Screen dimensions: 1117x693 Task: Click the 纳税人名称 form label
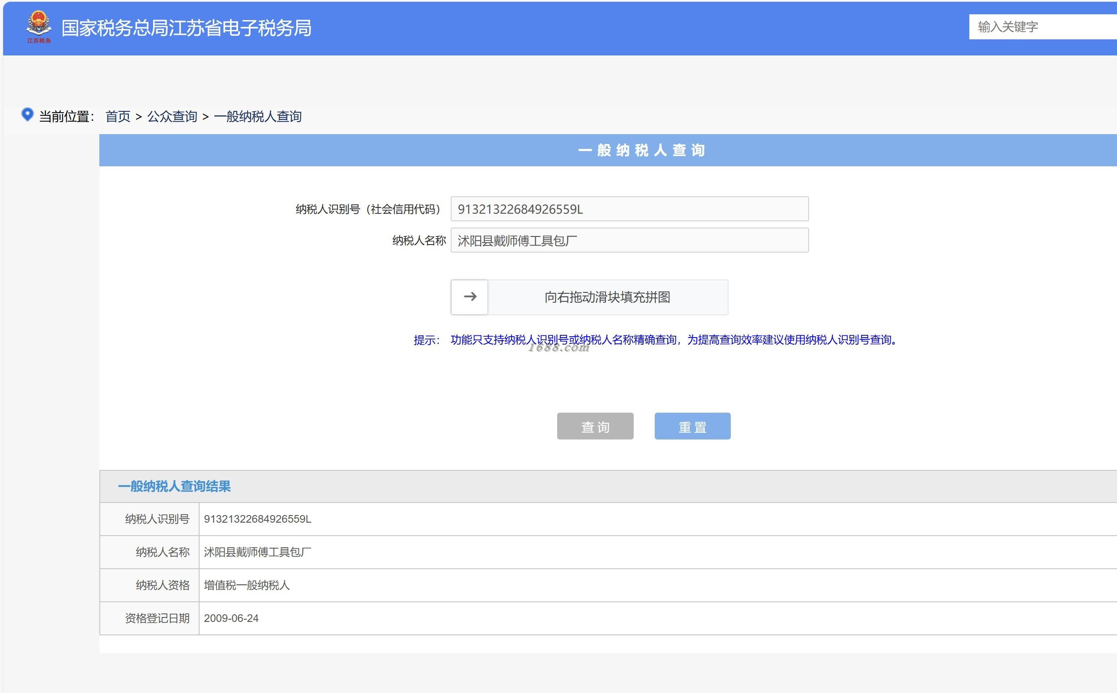tap(419, 241)
